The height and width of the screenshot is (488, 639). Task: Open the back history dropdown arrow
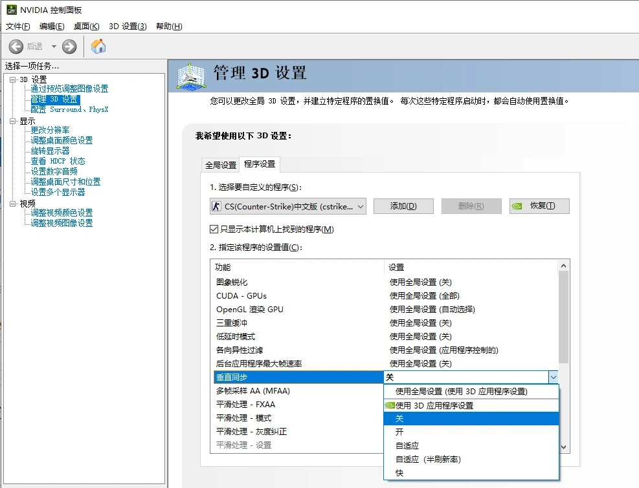tap(54, 47)
